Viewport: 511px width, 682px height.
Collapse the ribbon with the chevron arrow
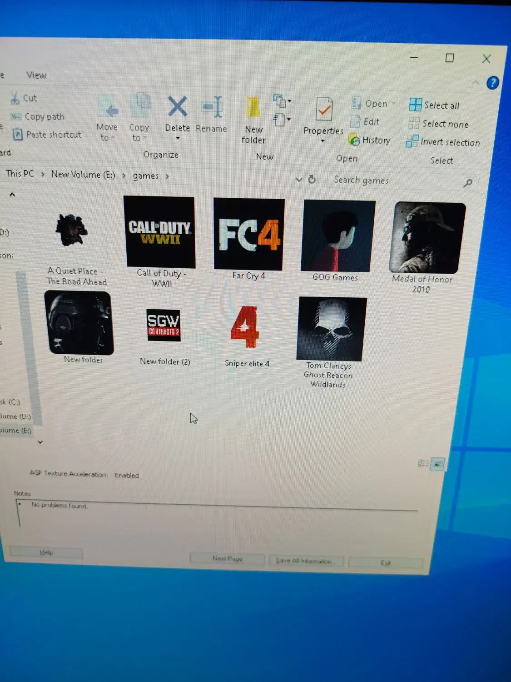[475, 83]
